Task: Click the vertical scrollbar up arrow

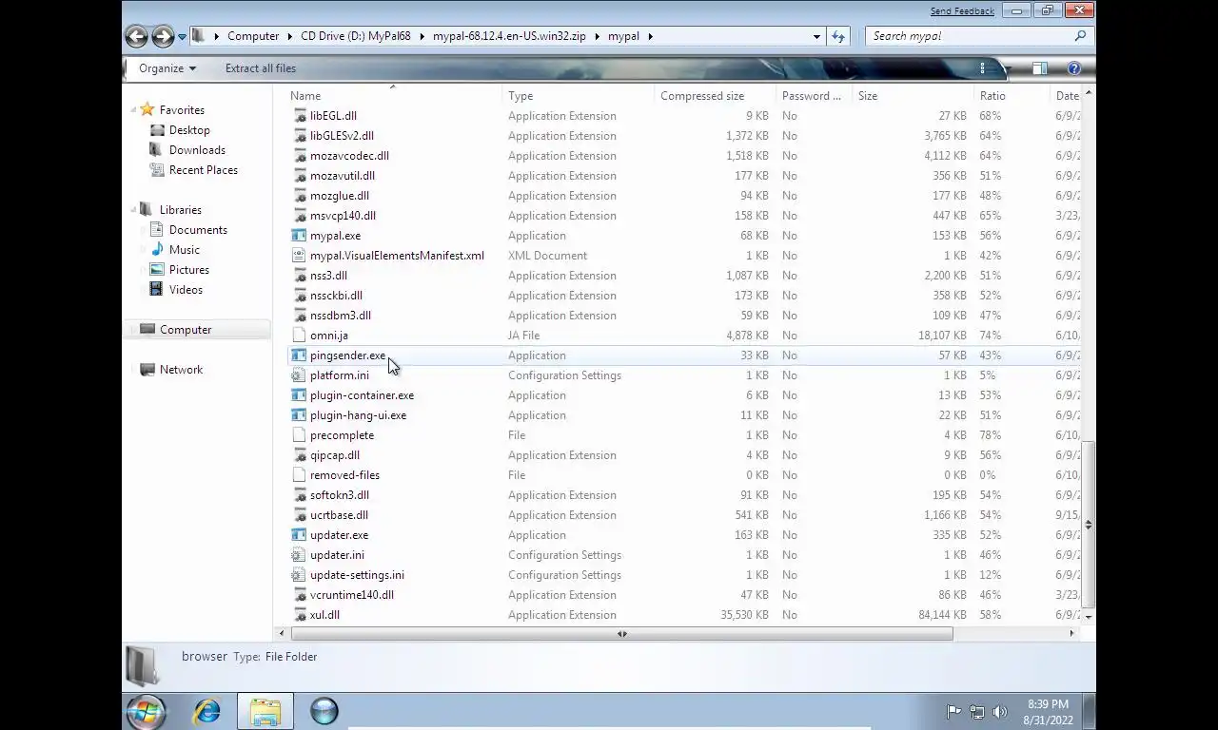Action: (x=1089, y=93)
